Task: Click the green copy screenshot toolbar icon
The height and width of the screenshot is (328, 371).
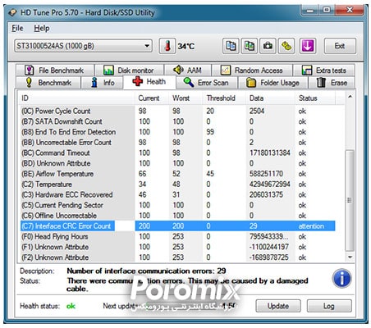Action: (250, 46)
